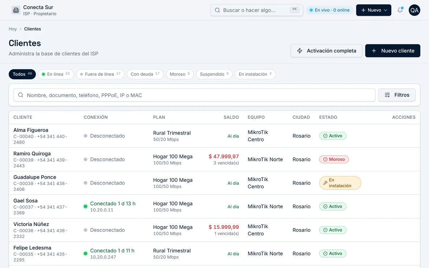This screenshot has height=268, width=429.
Task: Click the lightning bolt icon on Activación completa
Action: [x=300, y=51]
